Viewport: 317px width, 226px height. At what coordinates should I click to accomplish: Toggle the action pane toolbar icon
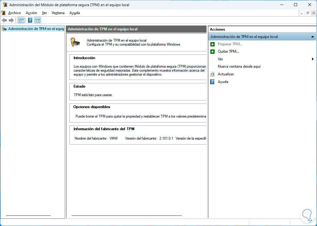click(x=37, y=20)
